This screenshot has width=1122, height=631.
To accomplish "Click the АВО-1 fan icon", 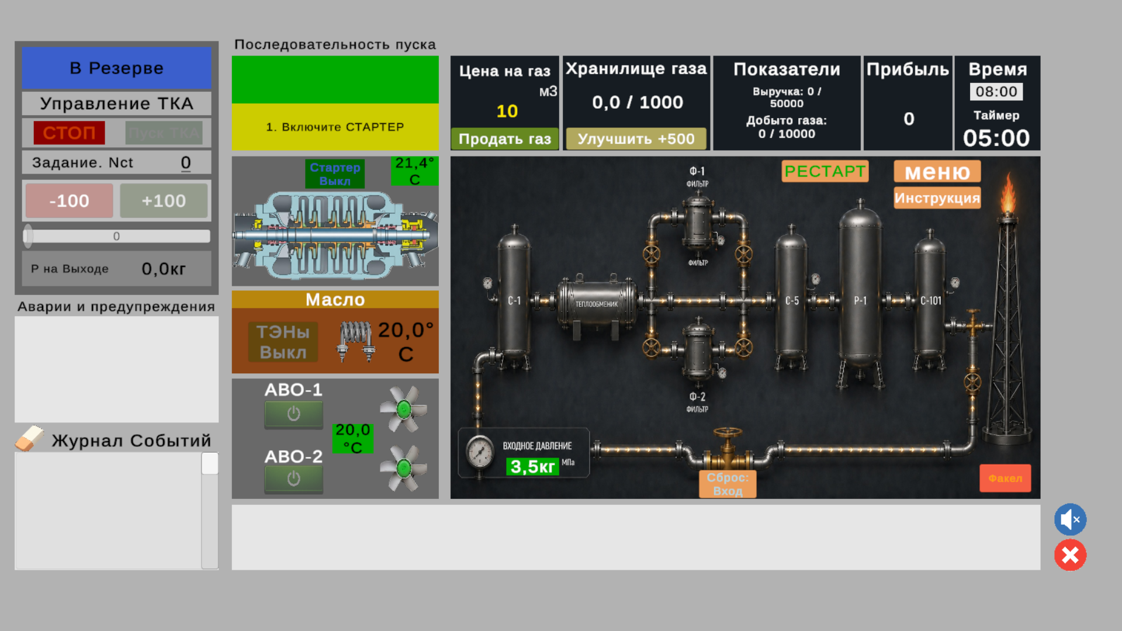I will [x=403, y=409].
